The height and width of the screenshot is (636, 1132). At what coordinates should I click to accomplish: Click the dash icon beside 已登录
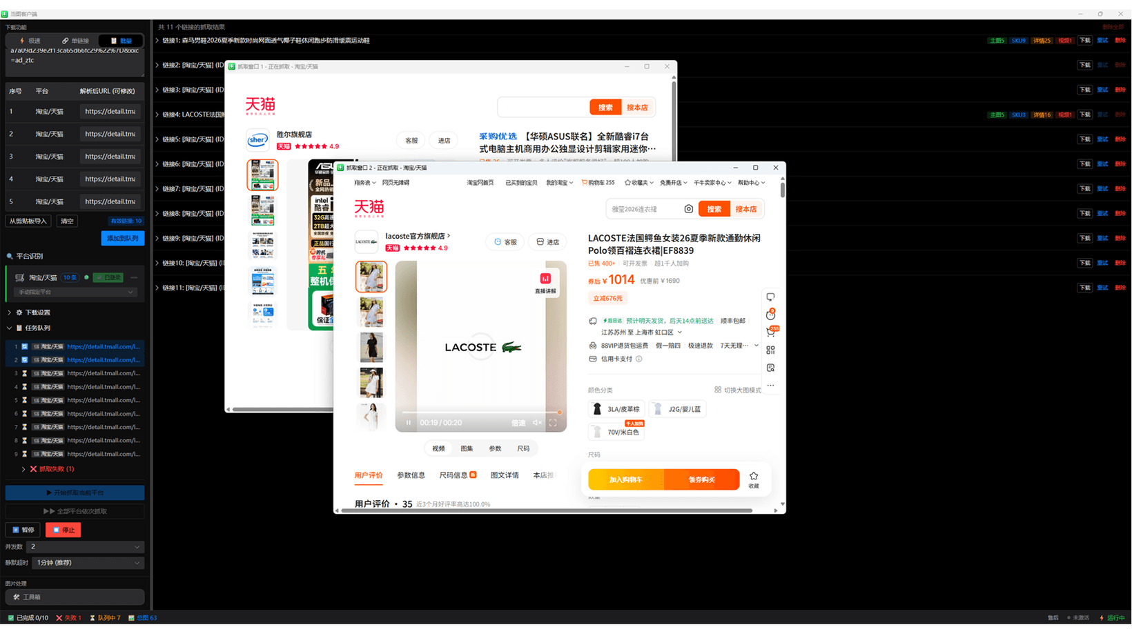[x=134, y=277]
